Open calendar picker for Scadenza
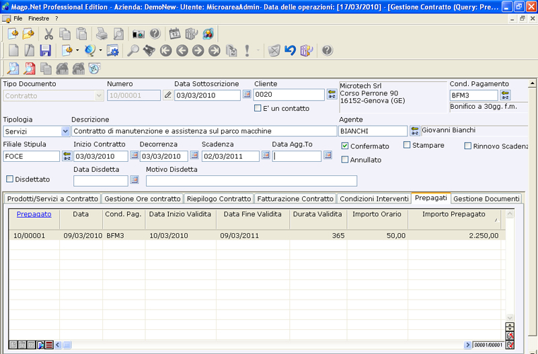This screenshot has width=538, height=354. tap(266, 155)
